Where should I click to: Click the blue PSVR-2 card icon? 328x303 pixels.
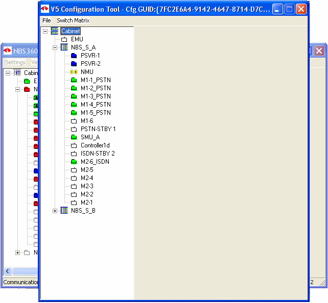point(74,64)
